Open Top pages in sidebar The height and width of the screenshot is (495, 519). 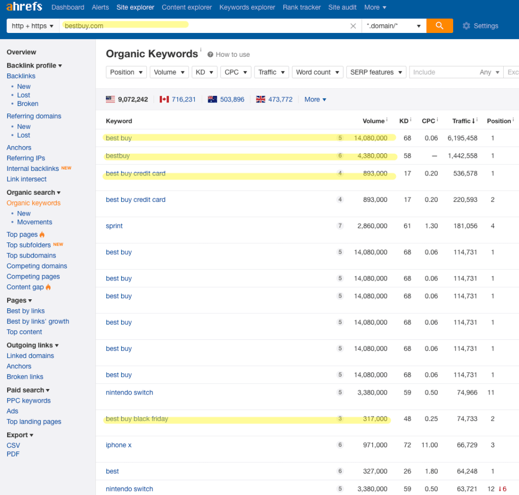[x=22, y=234]
